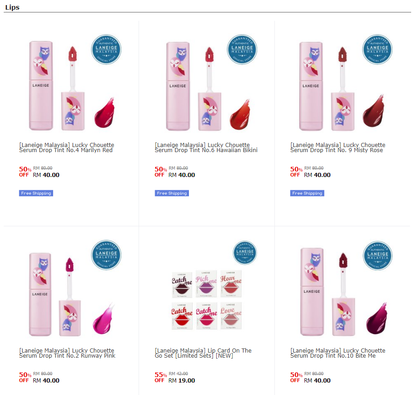Open Serum Drop Tint No.6 Hawaiian Bikini link
Image resolution: width=413 pixels, height=395 pixels.
coord(206,147)
